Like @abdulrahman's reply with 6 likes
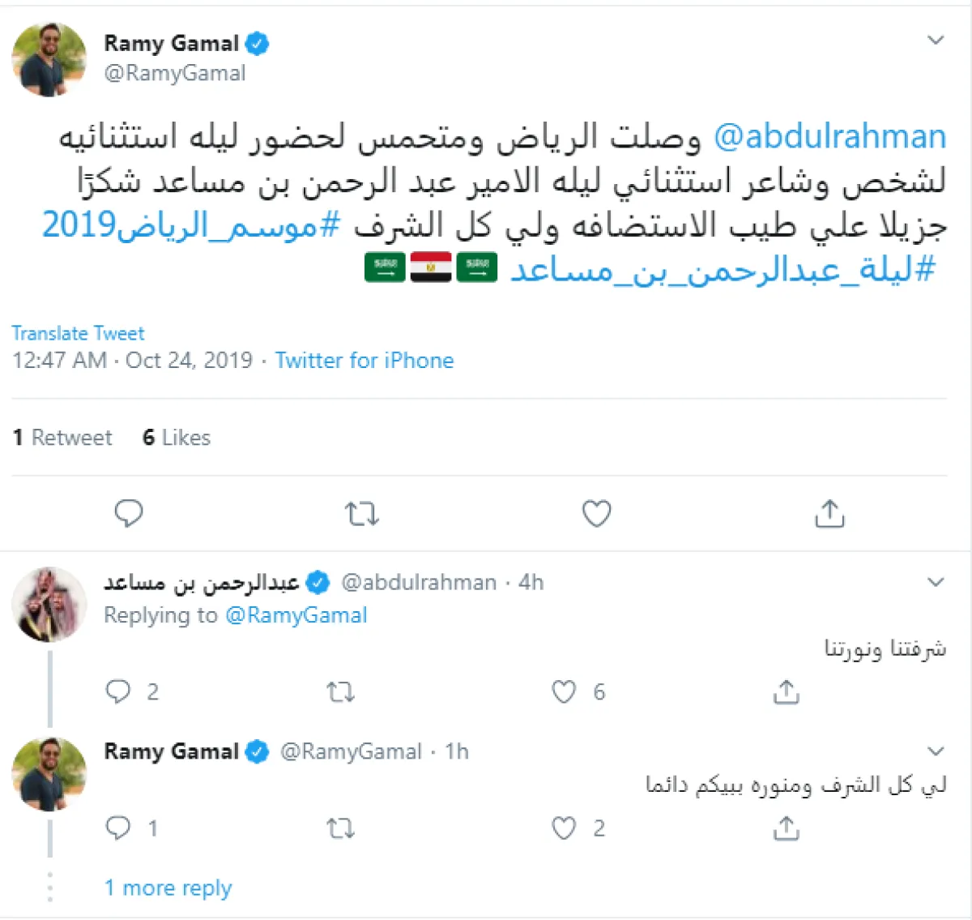This screenshot has width=972, height=920. click(564, 692)
